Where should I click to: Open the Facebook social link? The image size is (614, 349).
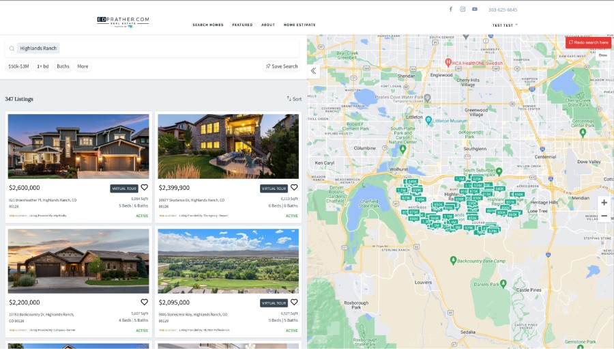(x=450, y=10)
